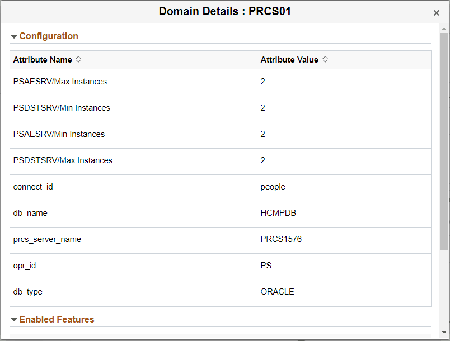Click the Configuration disclosure triangle

13,36
